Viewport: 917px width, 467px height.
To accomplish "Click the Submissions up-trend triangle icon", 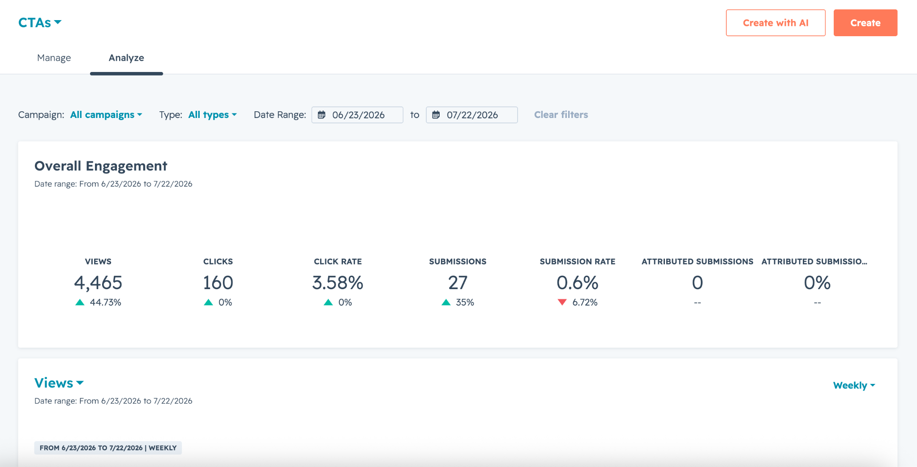I will tap(446, 303).
